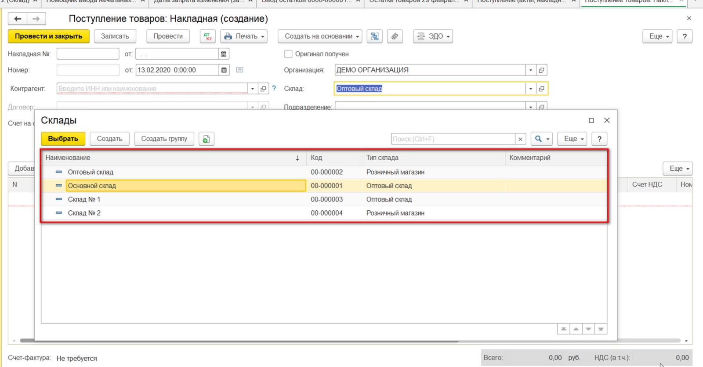The image size is (703, 367).
Task: Expand the Создать на основании menu
Action: click(320, 36)
